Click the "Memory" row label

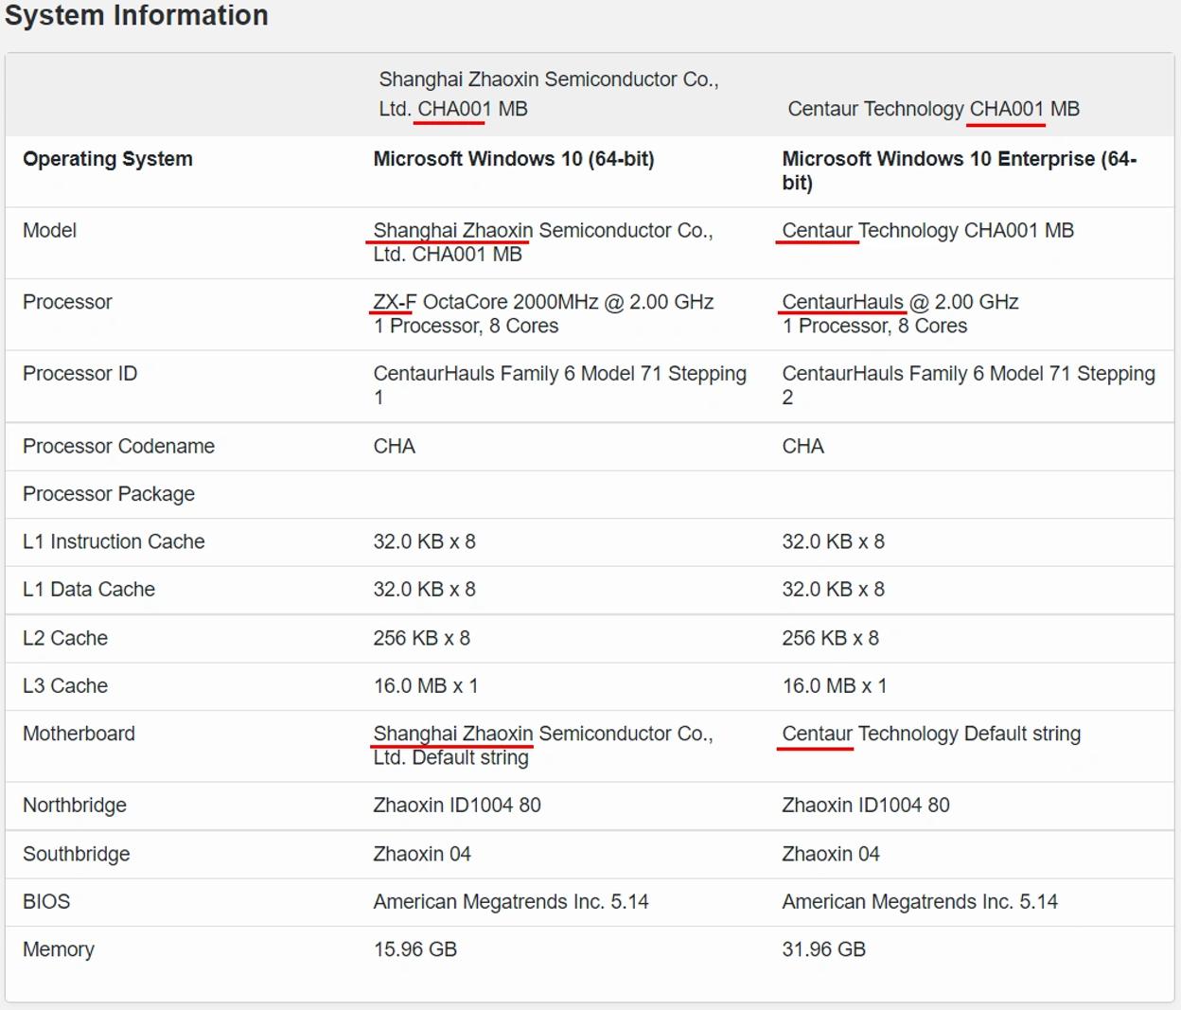[x=59, y=949]
